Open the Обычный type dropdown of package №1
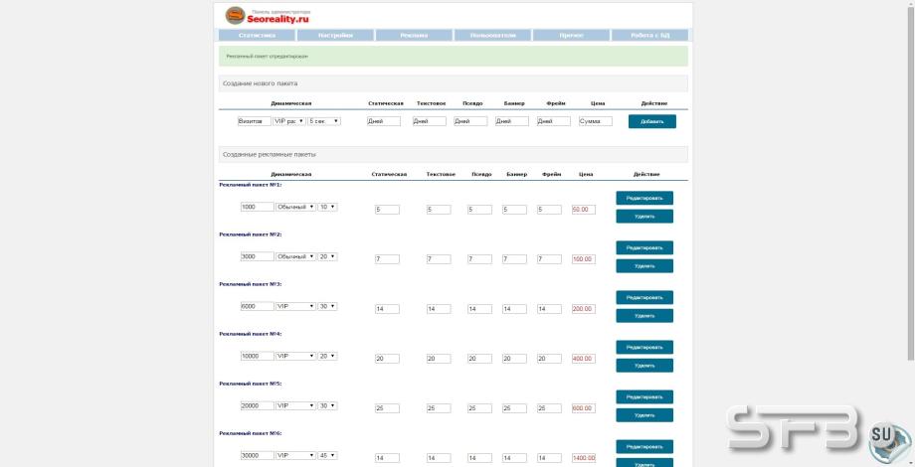This screenshot has height=467, width=915. pyautogui.click(x=295, y=207)
